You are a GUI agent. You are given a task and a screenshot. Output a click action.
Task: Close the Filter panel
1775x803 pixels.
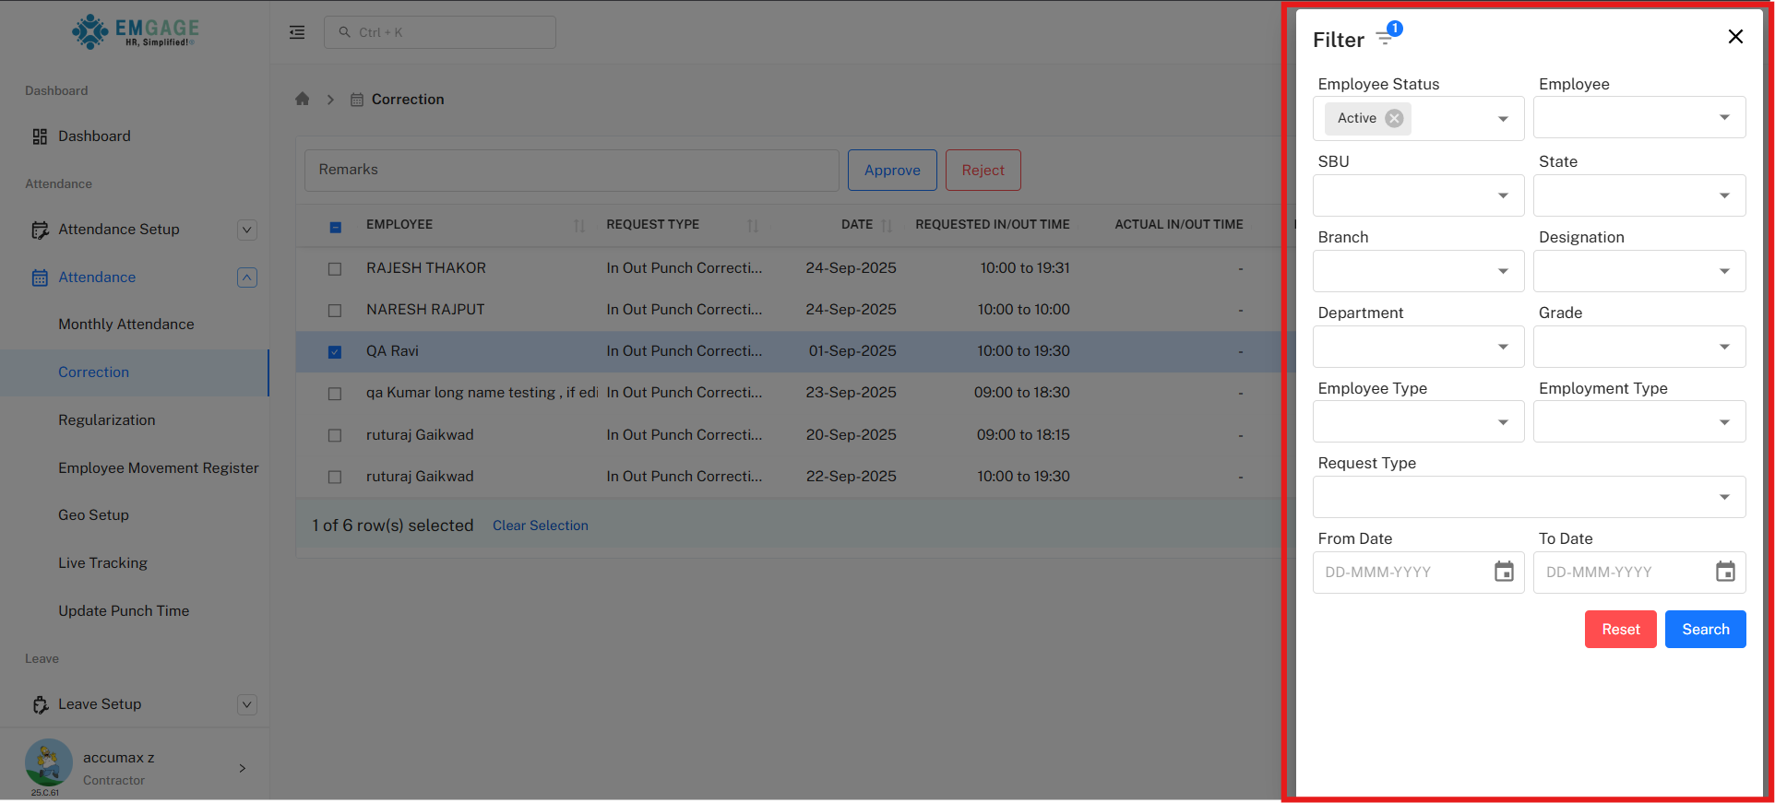1734,37
